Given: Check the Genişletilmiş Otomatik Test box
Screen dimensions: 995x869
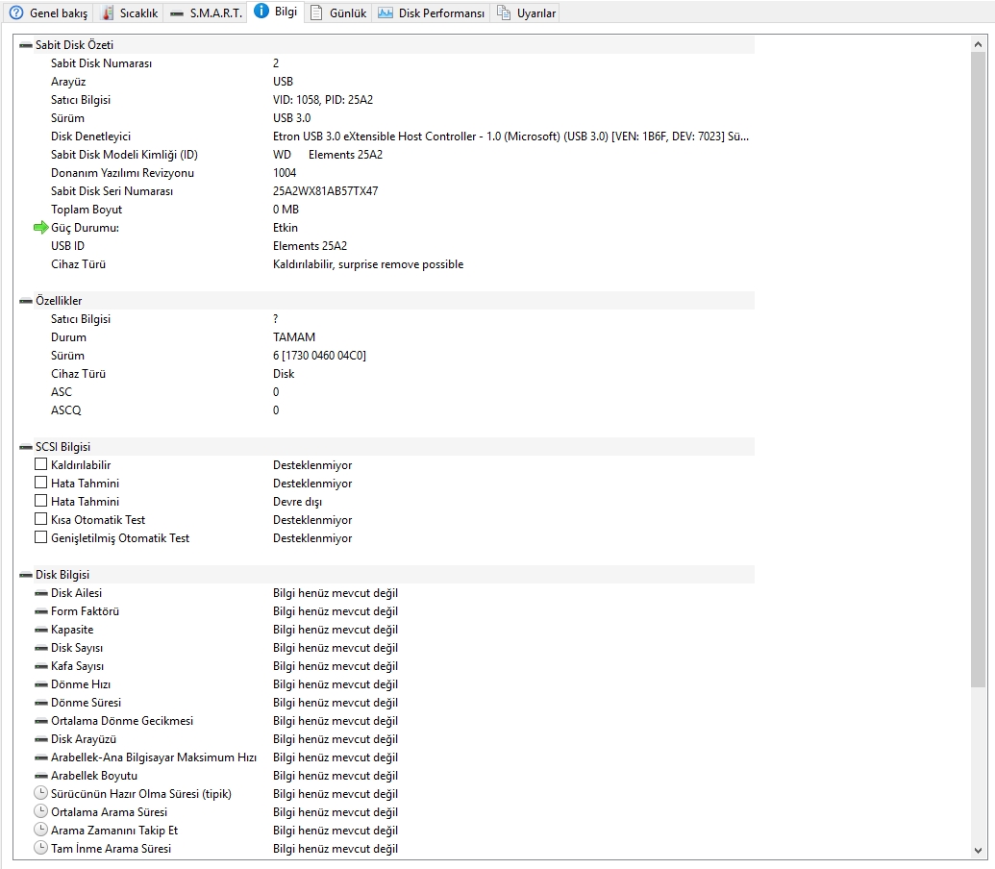Looking at the screenshot, I should tap(40, 537).
